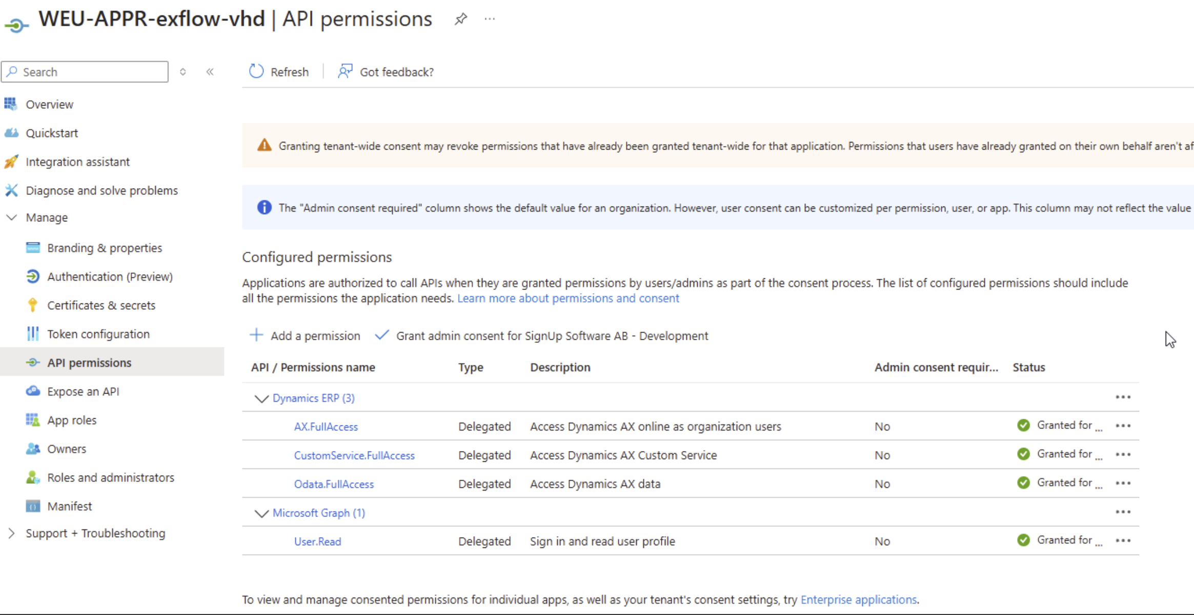Viewport: 1194px width, 615px height.
Task: Click the Refresh circular arrow icon
Action: tap(256, 72)
